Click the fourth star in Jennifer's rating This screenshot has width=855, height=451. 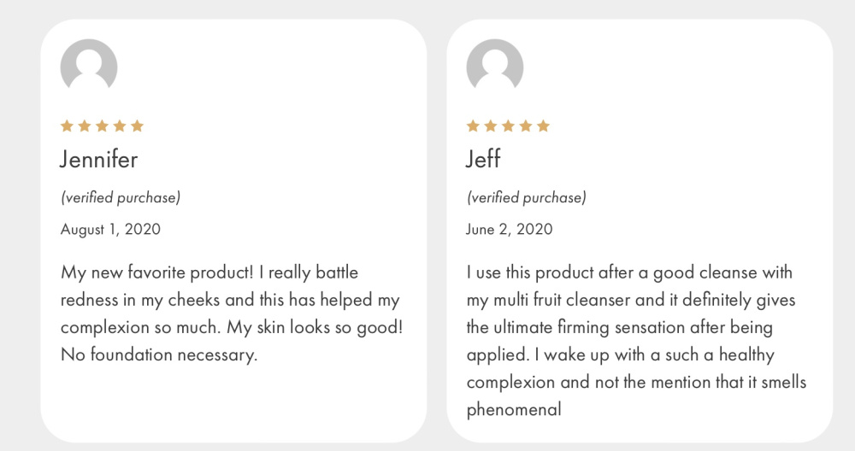click(x=120, y=126)
